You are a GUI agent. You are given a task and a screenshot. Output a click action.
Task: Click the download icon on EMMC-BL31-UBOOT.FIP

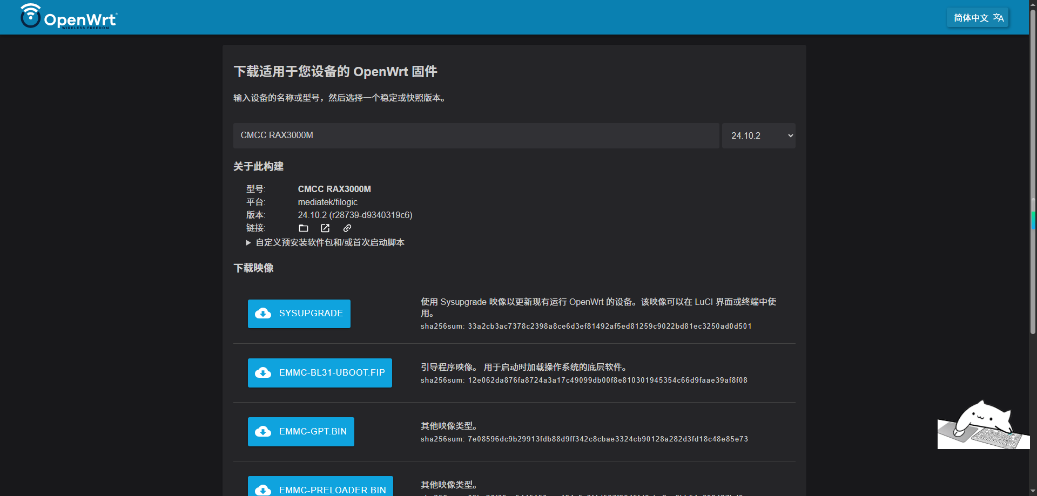tap(263, 372)
